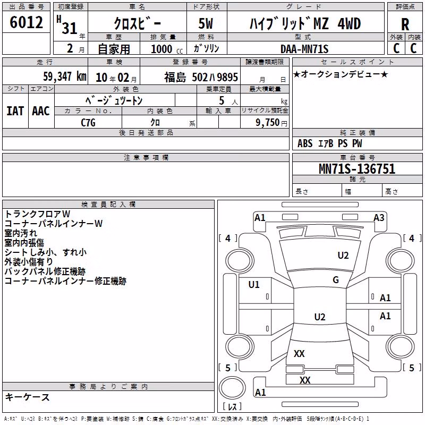The height and width of the screenshot is (425, 425).
Task: Select inspector note バックパネル修正機跡
Action: pos(45,271)
